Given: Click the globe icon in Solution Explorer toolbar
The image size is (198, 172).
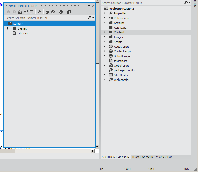Looking at the screenshot, I should tap(61, 12).
